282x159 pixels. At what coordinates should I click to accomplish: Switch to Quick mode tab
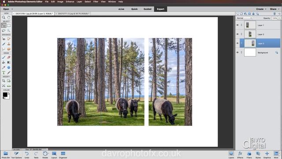coord(134,9)
